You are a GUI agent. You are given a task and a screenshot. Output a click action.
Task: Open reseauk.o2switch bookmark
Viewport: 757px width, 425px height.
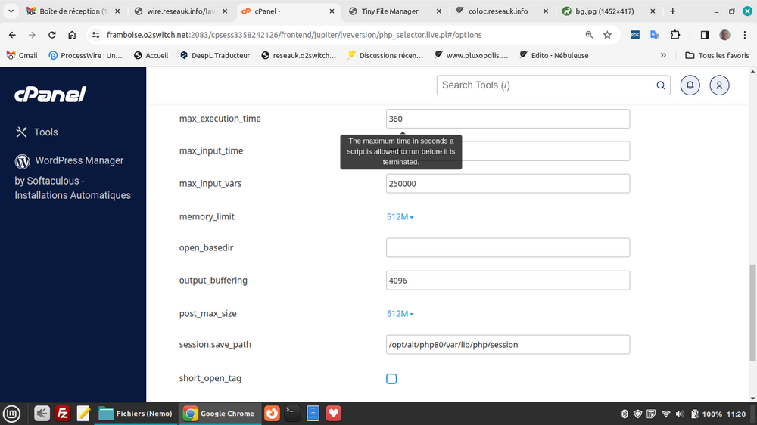[x=298, y=55]
